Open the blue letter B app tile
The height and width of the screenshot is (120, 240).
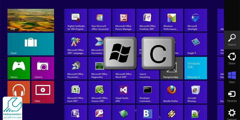(148, 112)
